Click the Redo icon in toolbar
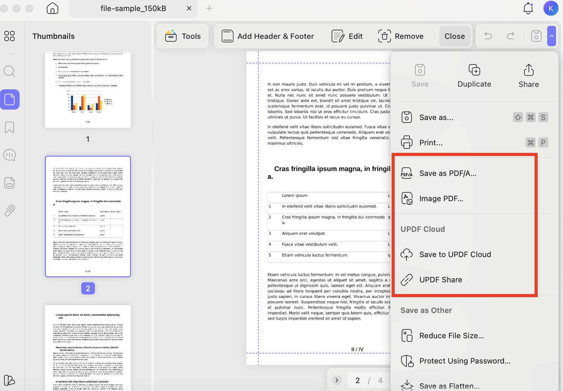 click(510, 36)
